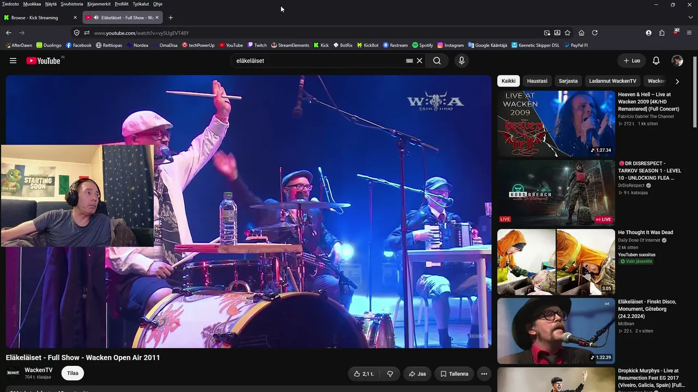The width and height of the screenshot is (698, 392).
Task: Select the Kaikki filter chip
Action: [x=508, y=81]
